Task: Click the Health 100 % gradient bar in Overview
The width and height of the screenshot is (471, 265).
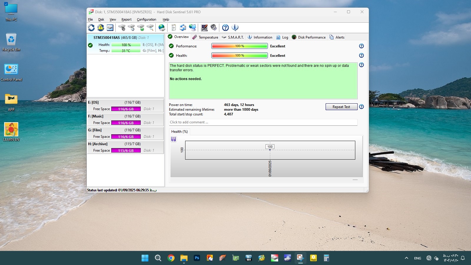Action: tap(240, 55)
